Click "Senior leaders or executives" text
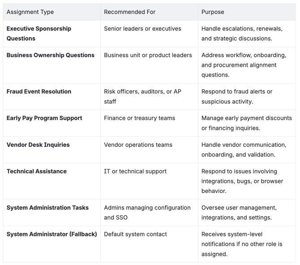This screenshot has width=300, height=265. (x=142, y=29)
